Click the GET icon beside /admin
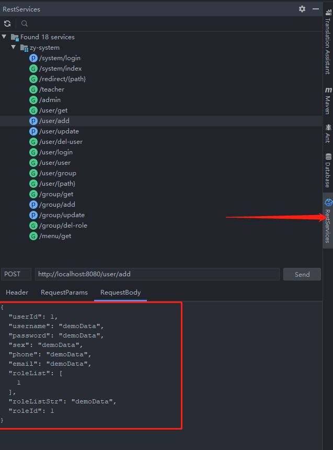Screen dimensions: 333x450 pyautogui.click(x=33, y=100)
